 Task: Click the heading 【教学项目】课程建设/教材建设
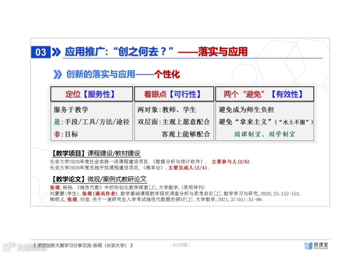(x=96, y=153)
